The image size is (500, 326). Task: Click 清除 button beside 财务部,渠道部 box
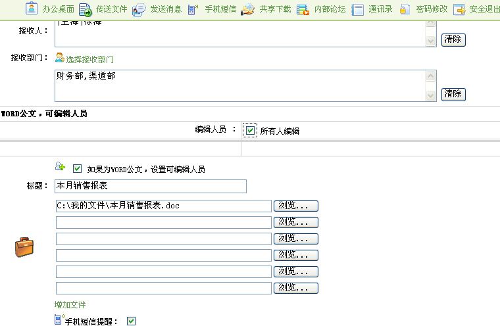click(453, 95)
